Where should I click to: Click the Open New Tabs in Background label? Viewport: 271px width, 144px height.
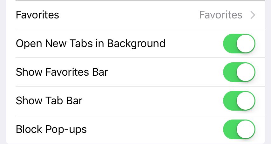pos(91,44)
